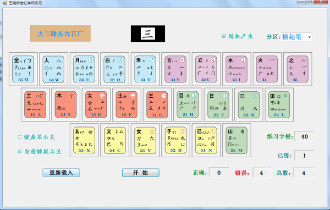This screenshot has height=210, width=330.
Task: Click the tan 大三肆头古石厂 label
Action: pyautogui.click(x=60, y=34)
